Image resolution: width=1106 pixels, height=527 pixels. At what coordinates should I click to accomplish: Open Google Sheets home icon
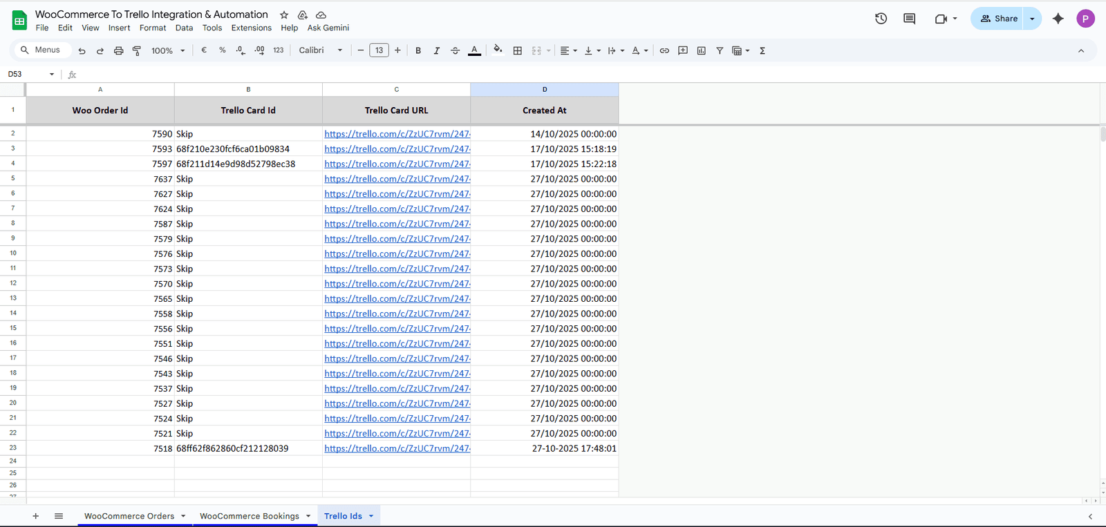pos(19,21)
